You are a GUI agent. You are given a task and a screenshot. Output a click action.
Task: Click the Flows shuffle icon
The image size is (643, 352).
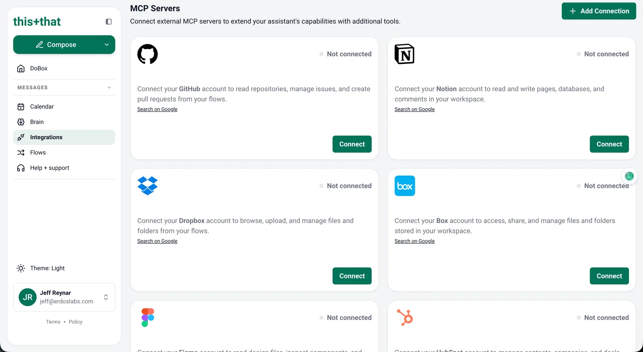pos(21,153)
